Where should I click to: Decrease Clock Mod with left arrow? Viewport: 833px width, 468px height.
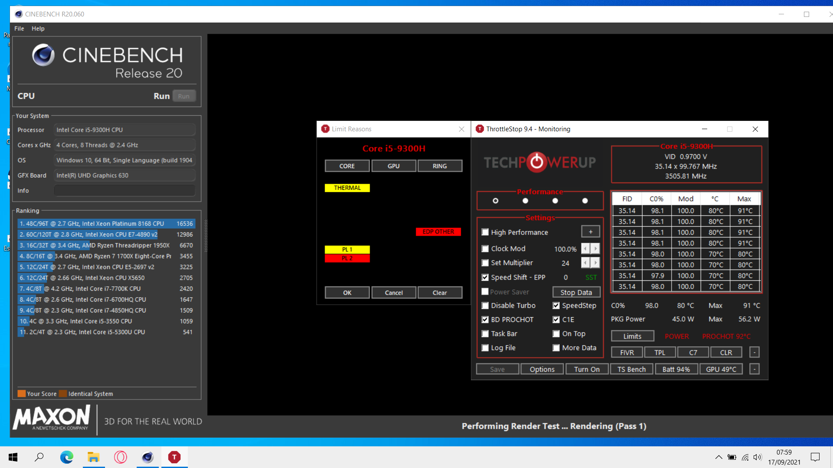586,249
